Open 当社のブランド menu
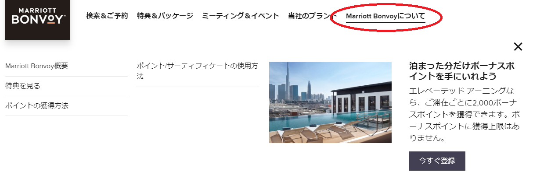The height and width of the screenshot is (193, 533). pos(313,16)
